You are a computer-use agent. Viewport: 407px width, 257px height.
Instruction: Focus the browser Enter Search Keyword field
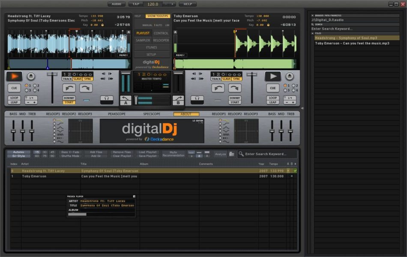coord(355,29)
